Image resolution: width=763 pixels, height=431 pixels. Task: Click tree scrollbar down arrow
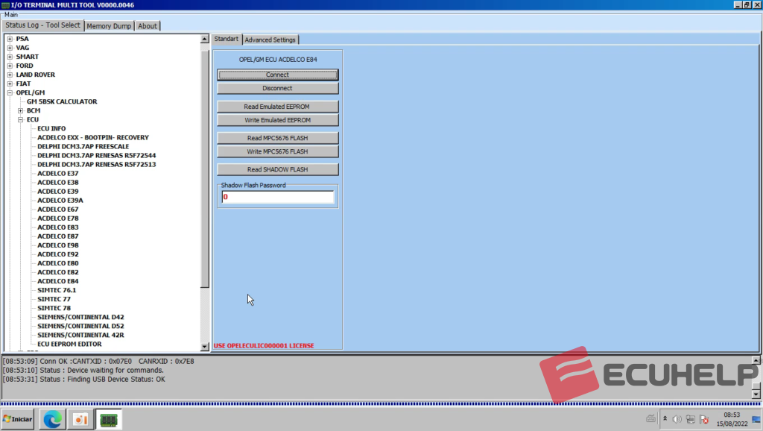(x=205, y=346)
